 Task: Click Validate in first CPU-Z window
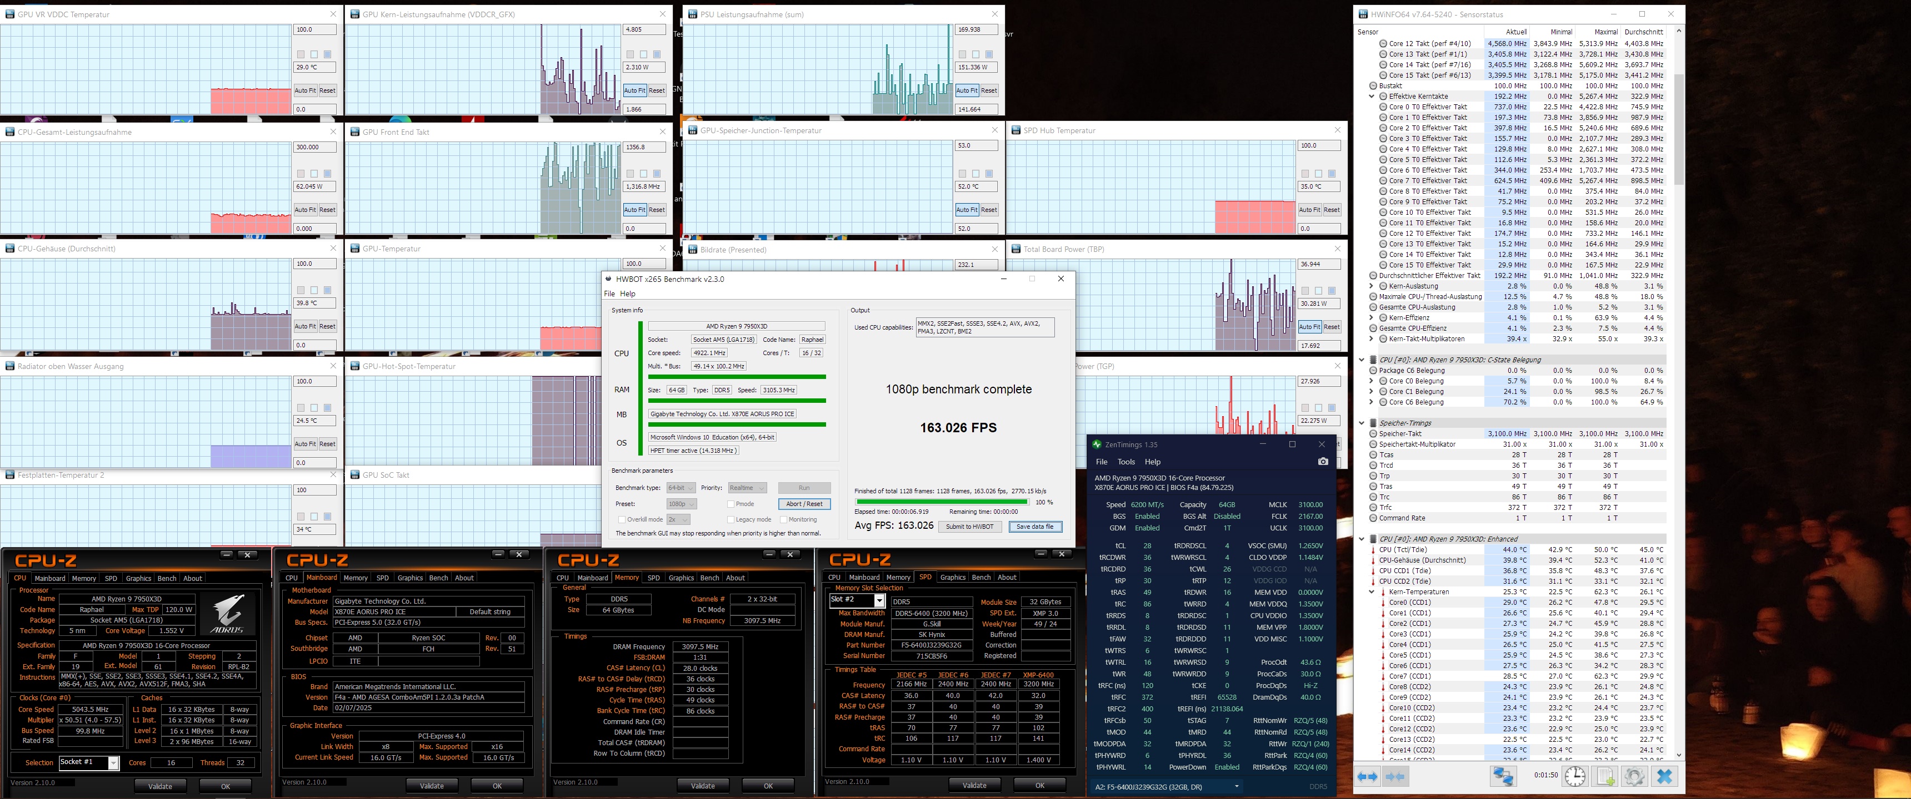pyautogui.click(x=160, y=786)
